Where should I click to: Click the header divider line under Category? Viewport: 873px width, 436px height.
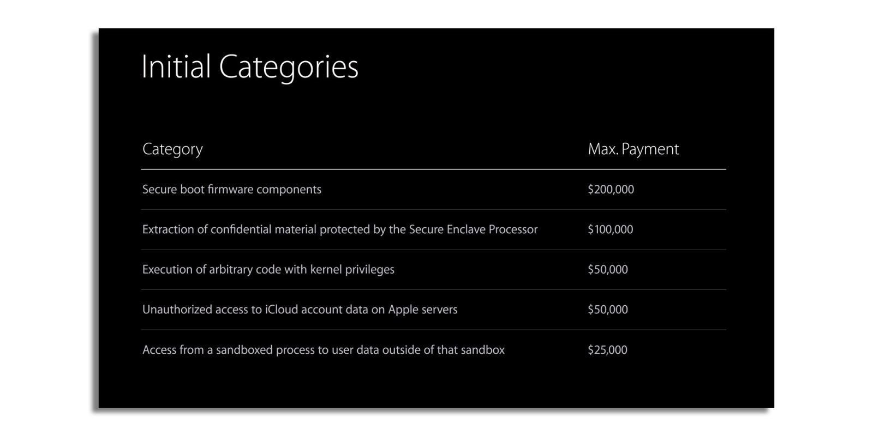click(x=433, y=169)
